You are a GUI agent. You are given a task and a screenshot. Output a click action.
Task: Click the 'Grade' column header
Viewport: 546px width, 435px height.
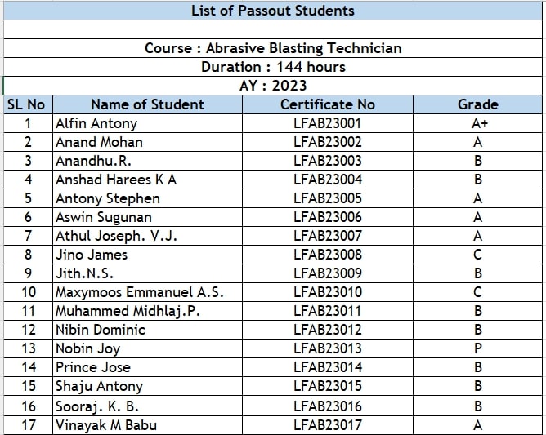coord(477,104)
